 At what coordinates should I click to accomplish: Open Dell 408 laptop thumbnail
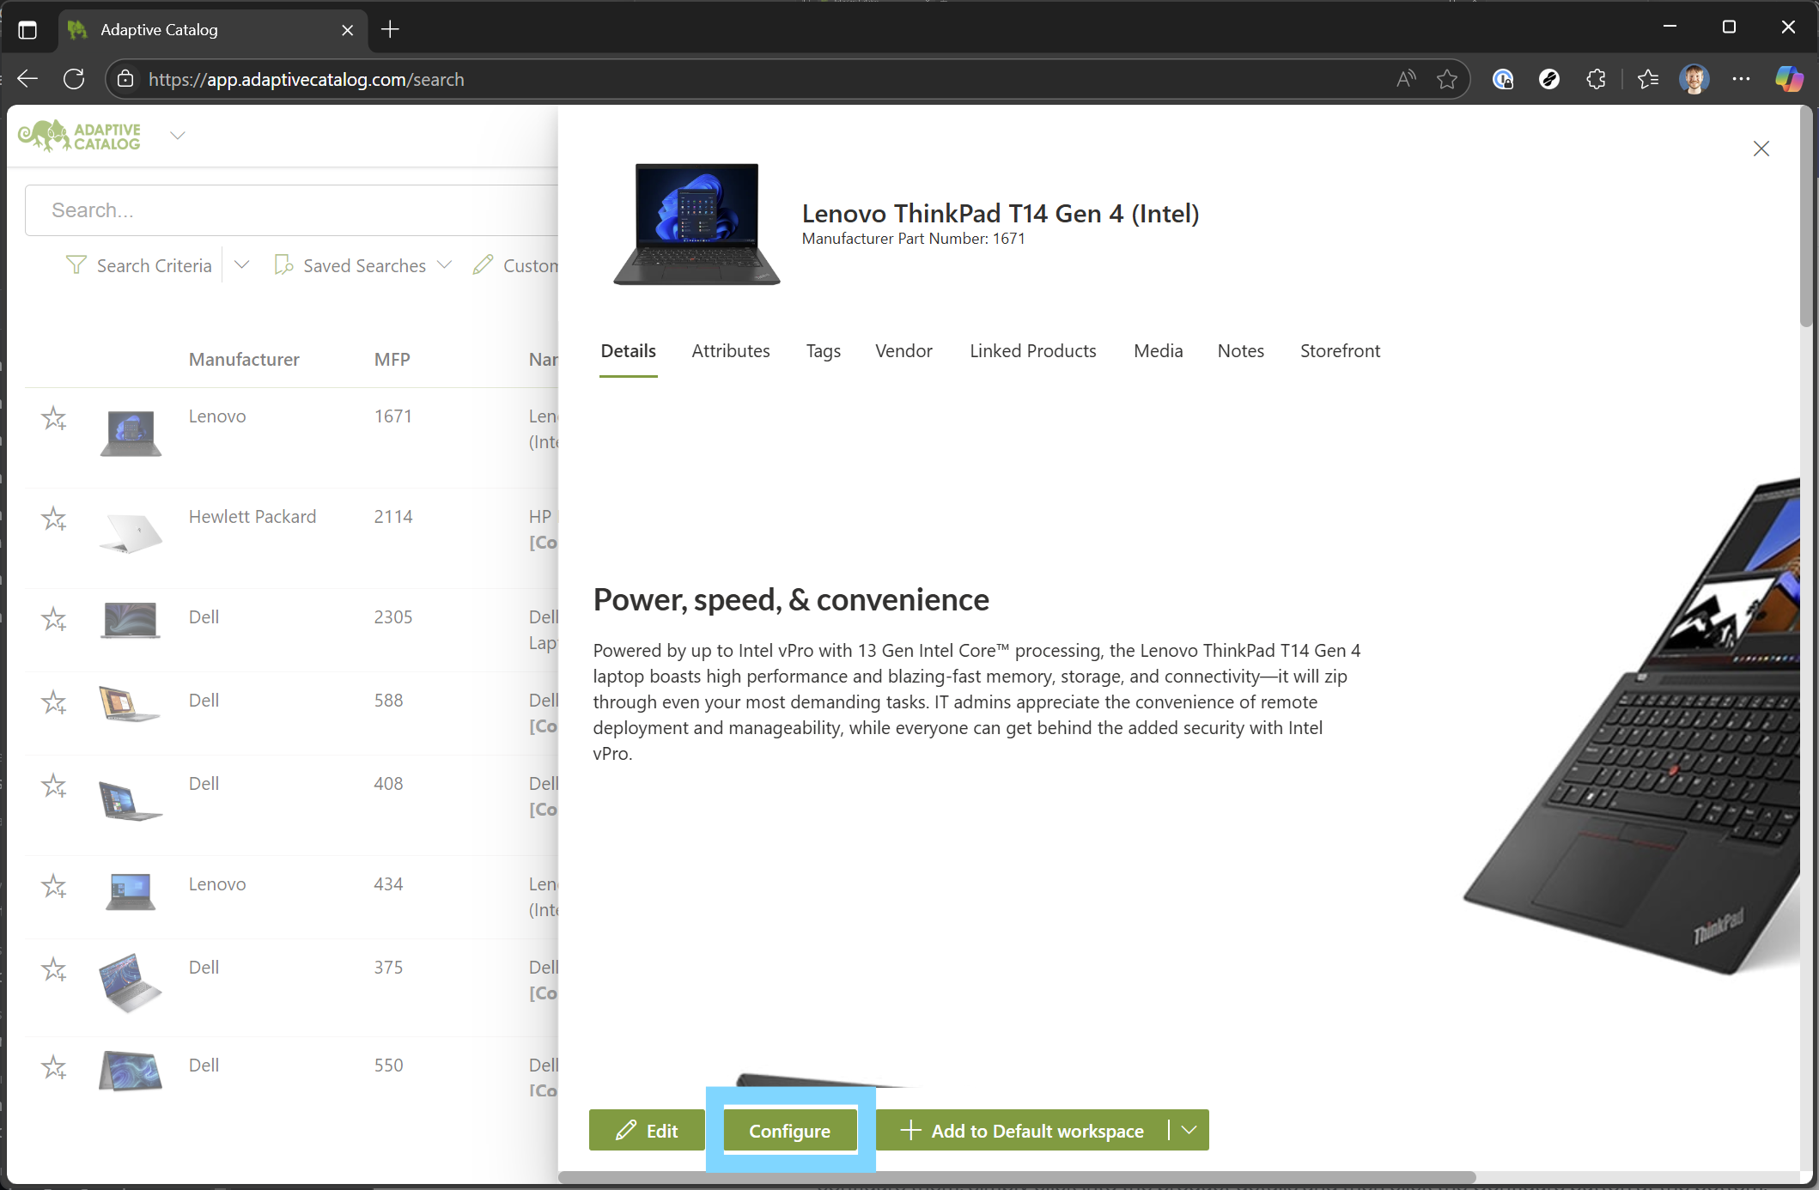coord(131,801)
